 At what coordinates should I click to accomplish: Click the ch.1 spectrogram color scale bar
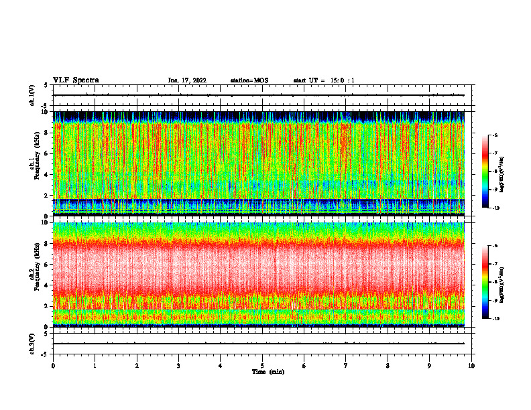pos(485,172)
